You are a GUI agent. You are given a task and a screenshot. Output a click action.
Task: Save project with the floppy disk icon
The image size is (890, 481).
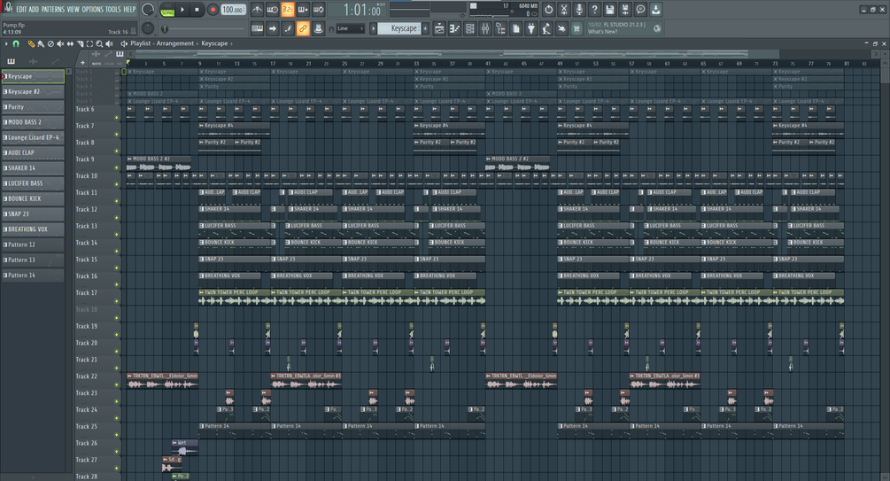point(609,10)
